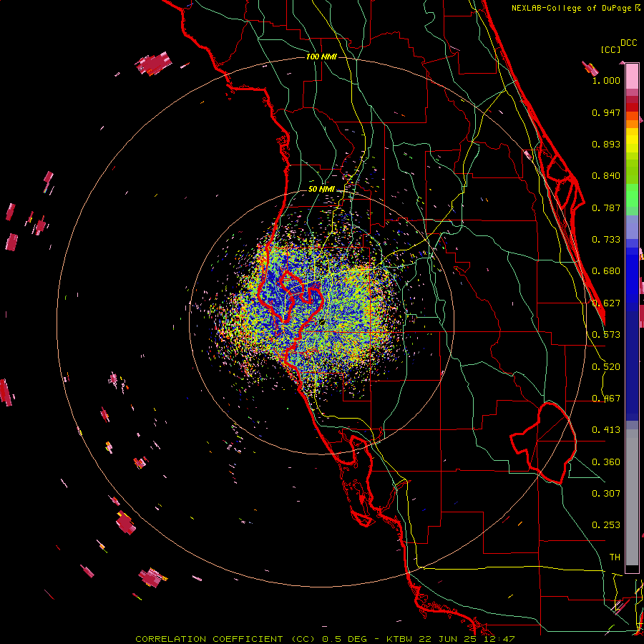
Task: Pick the gray segment of color bar
Action: [x=632, y=497]
